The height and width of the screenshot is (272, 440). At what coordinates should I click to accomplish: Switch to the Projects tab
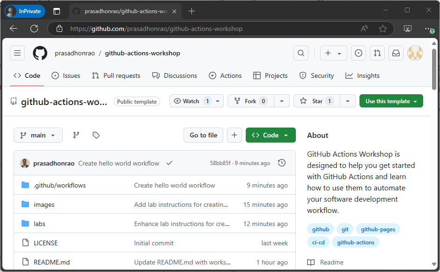(271, 76)
